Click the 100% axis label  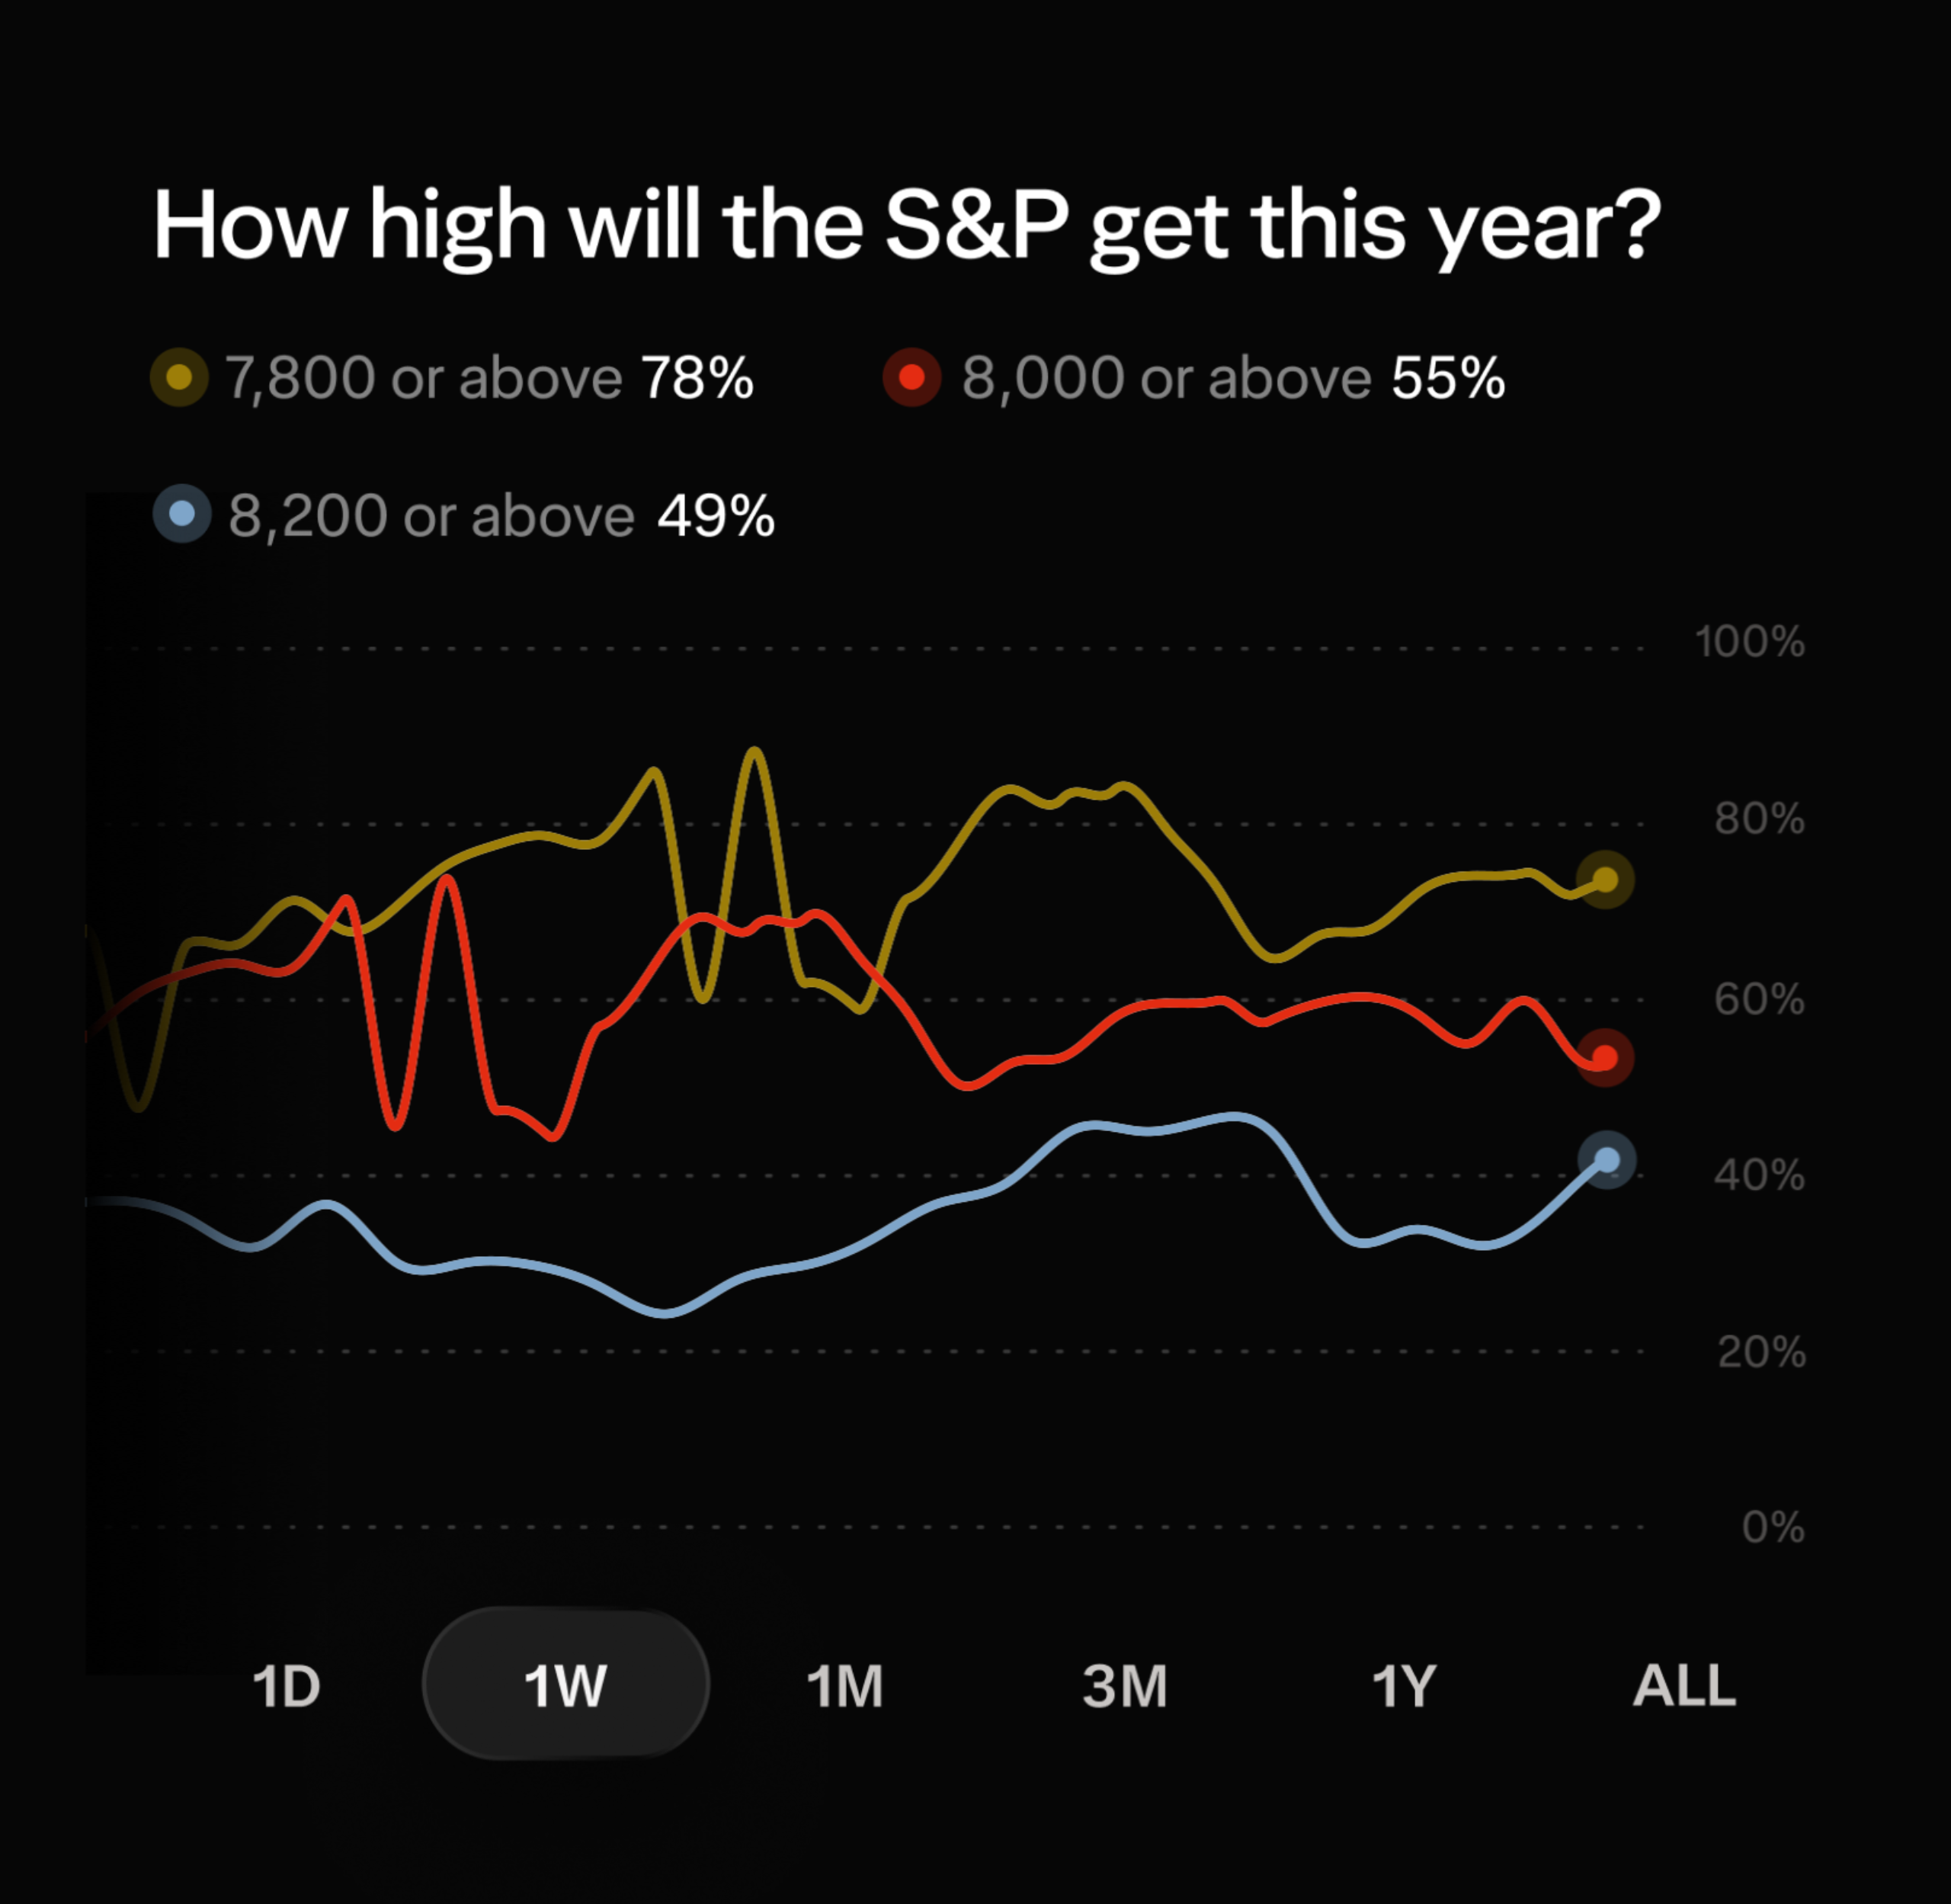tap(1750, 642)
